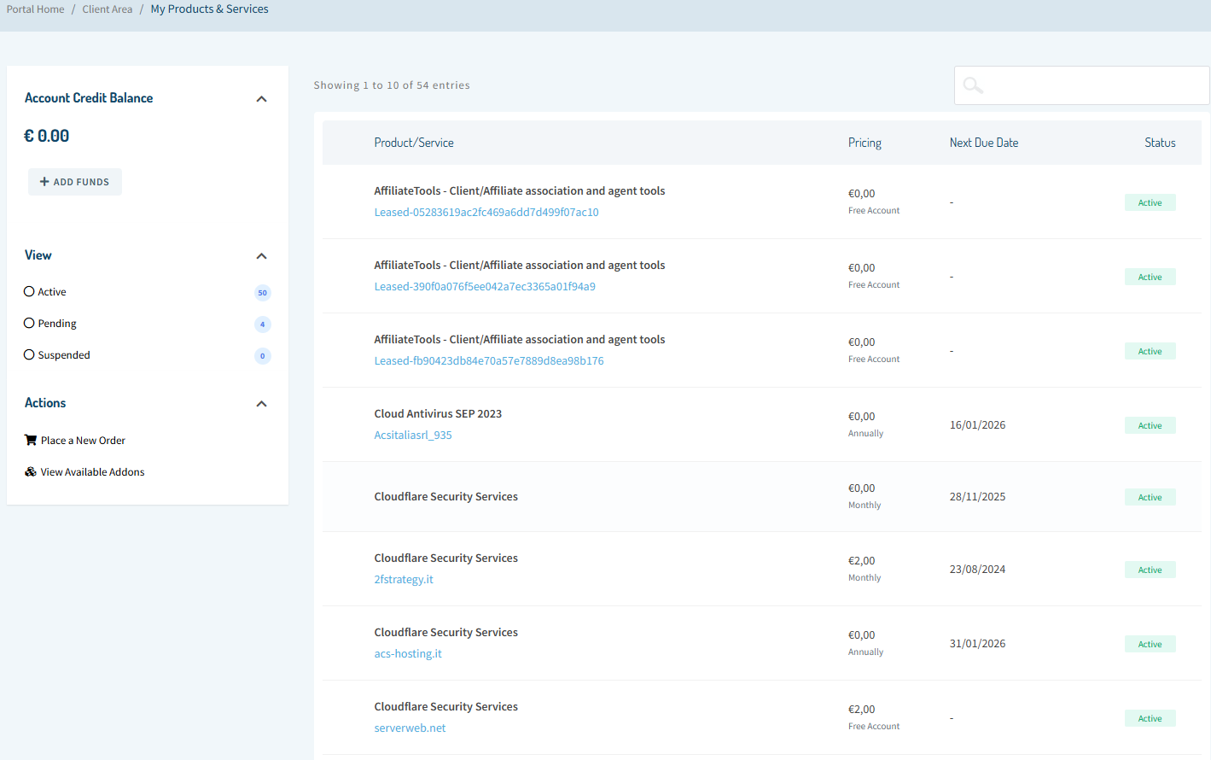Click the Pending count badge showing 4
Viewport: 1211px width, 760px height.
262,324
